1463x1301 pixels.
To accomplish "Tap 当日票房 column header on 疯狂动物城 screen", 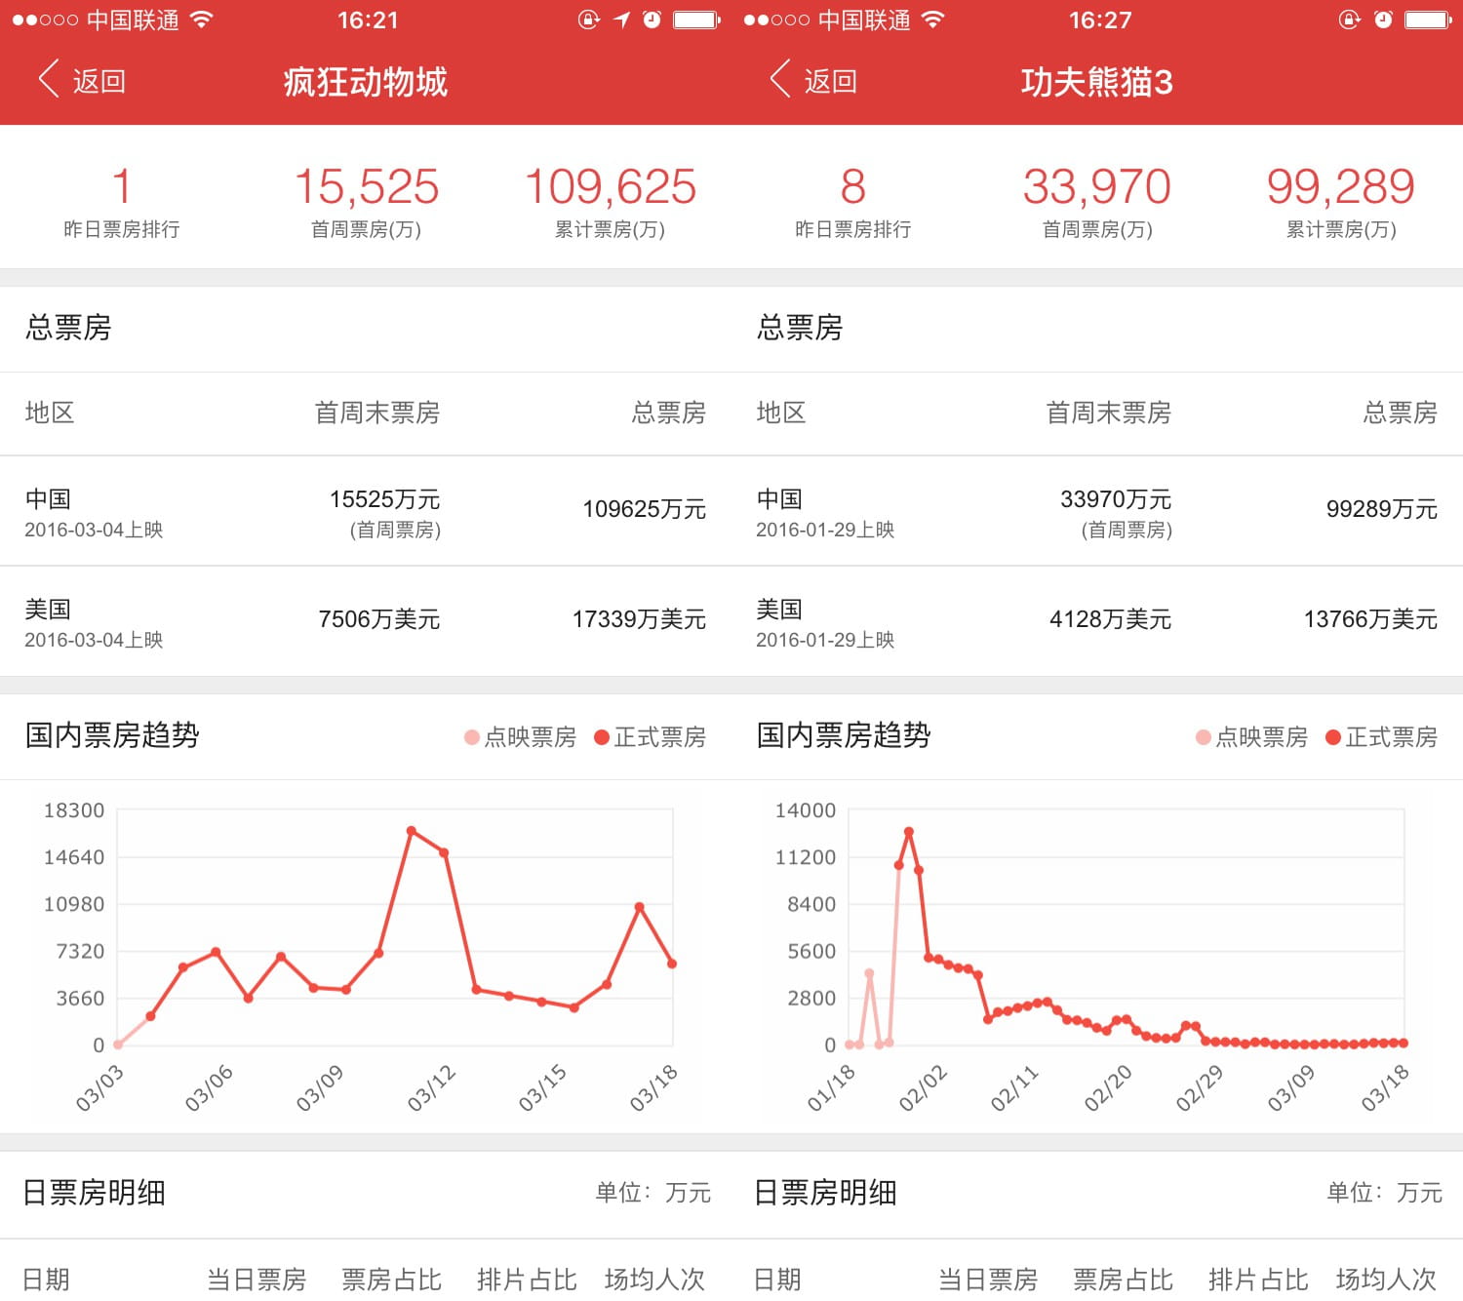I will pyautogui.click(x=257, y=1280).
